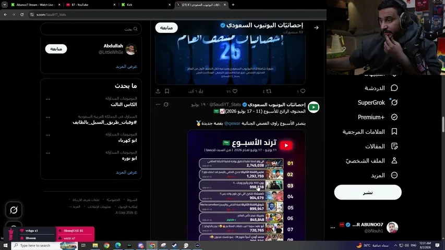445x250 pixels.
Task: Open Microsoft Edge from the taskbar
Action: click(118, 245)
